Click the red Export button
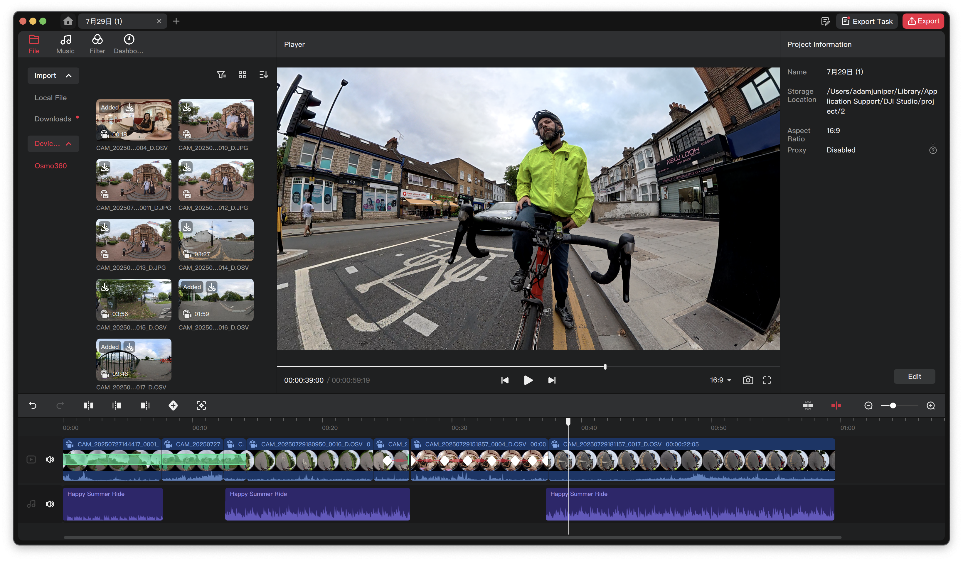963x561 pixels. coord(923,21)
